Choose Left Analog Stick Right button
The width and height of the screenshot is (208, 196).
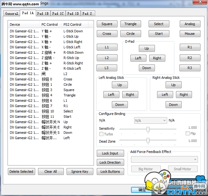pos(130,95)
